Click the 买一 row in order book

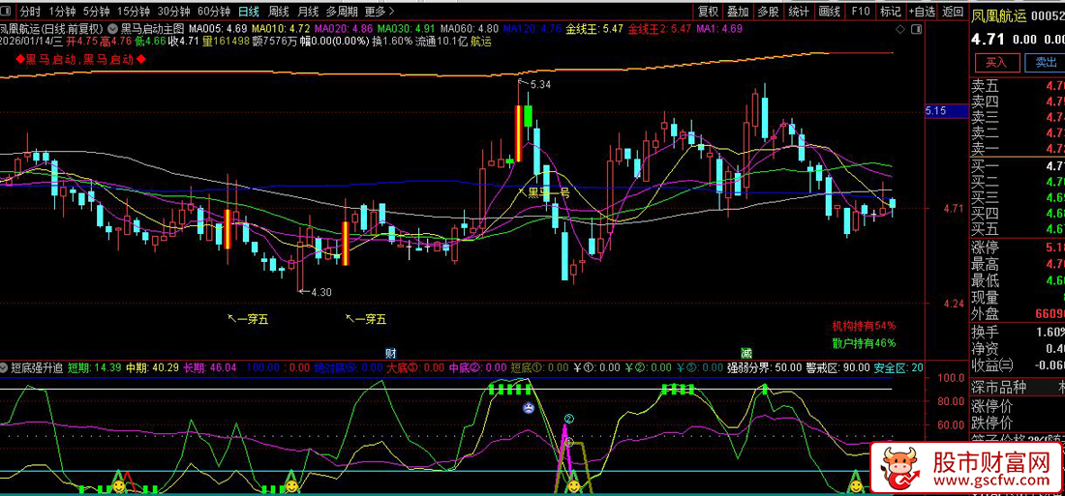coord(1018,166)
